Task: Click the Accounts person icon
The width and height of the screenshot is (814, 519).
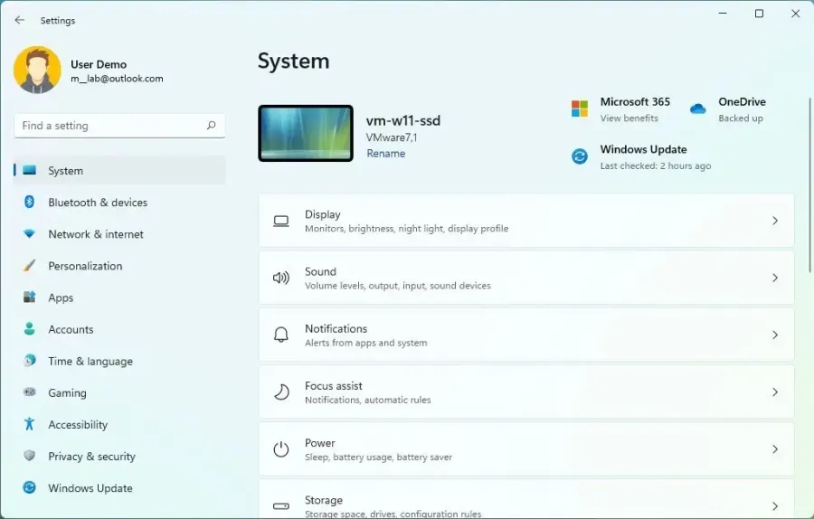Action: 30,329
